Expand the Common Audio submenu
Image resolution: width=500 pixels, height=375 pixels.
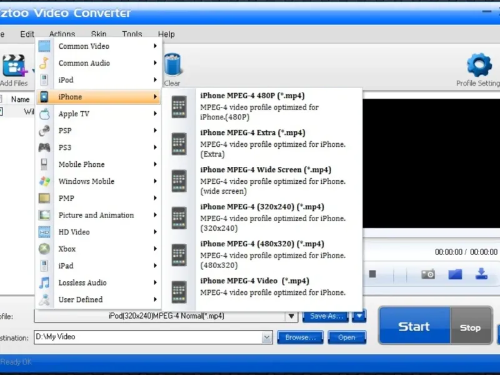tap(155, 63)
